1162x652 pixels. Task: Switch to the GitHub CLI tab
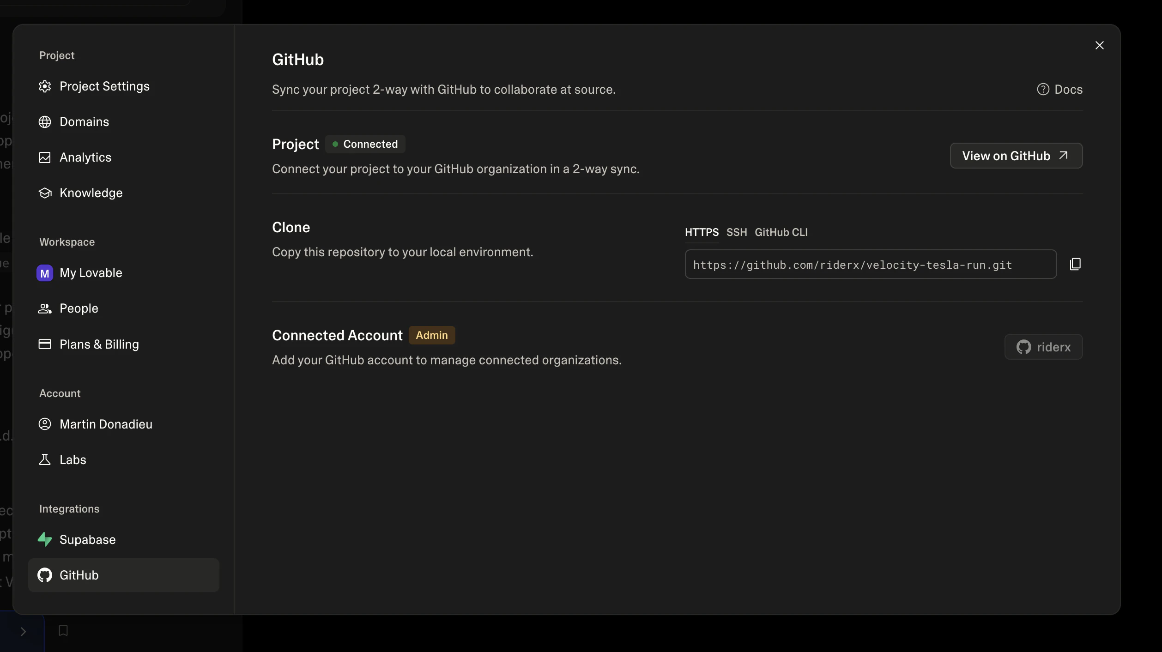click(781, 232)
